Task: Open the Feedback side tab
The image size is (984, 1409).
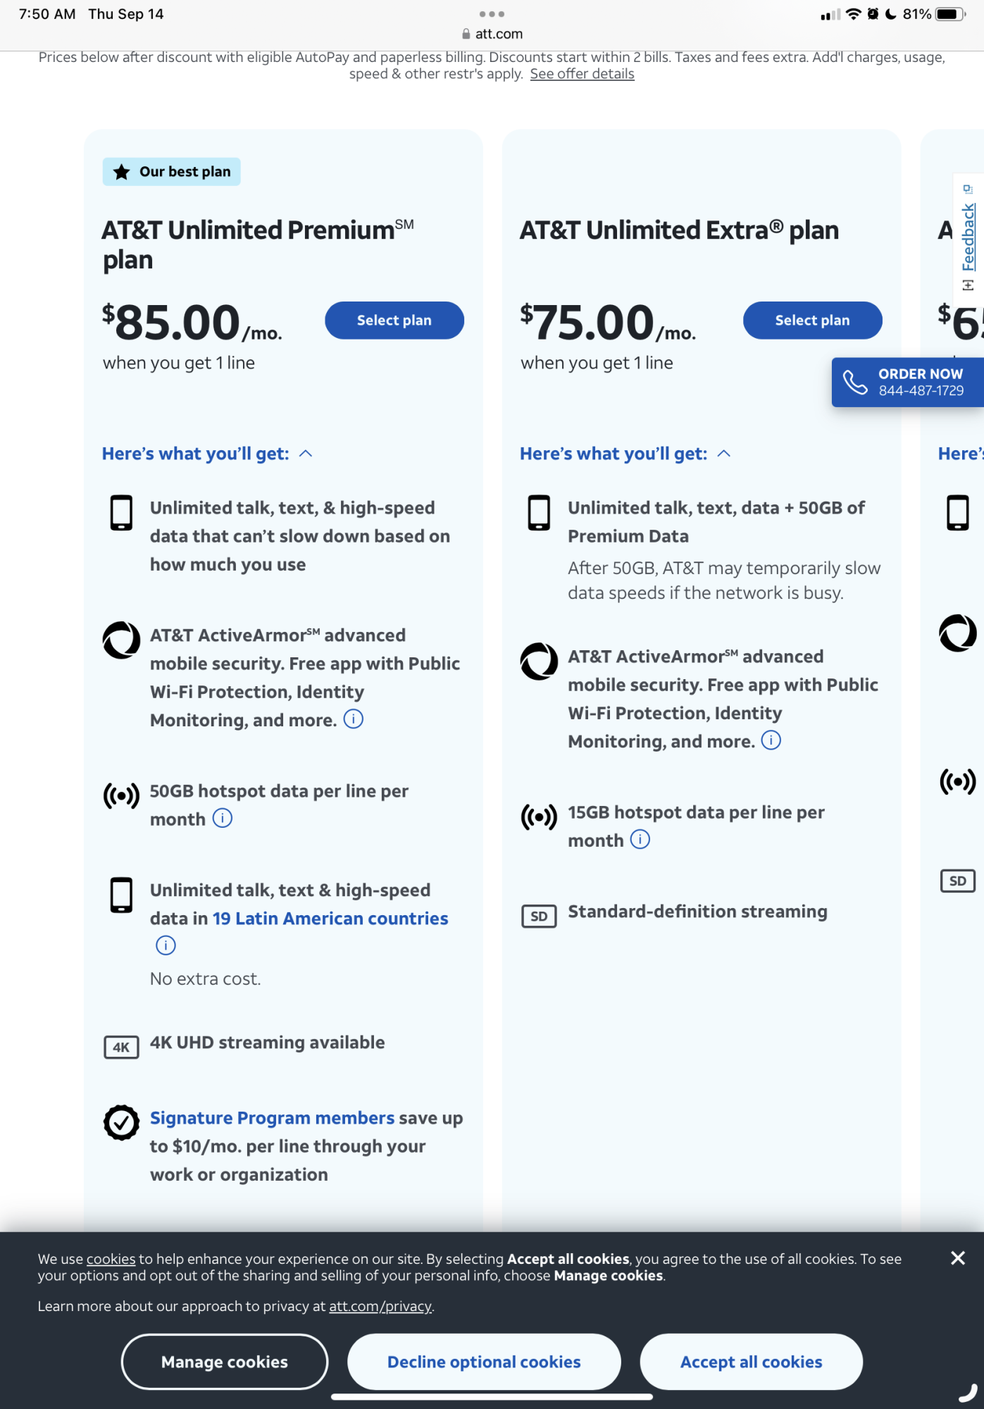Action: click(x=969, y=237)
